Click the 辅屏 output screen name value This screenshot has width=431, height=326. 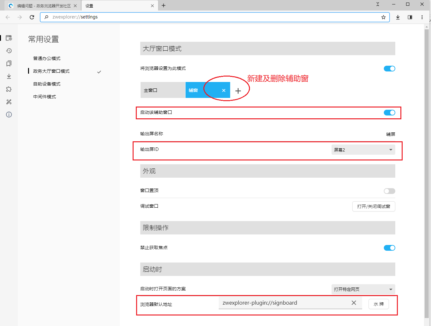[x=391, y=134]
